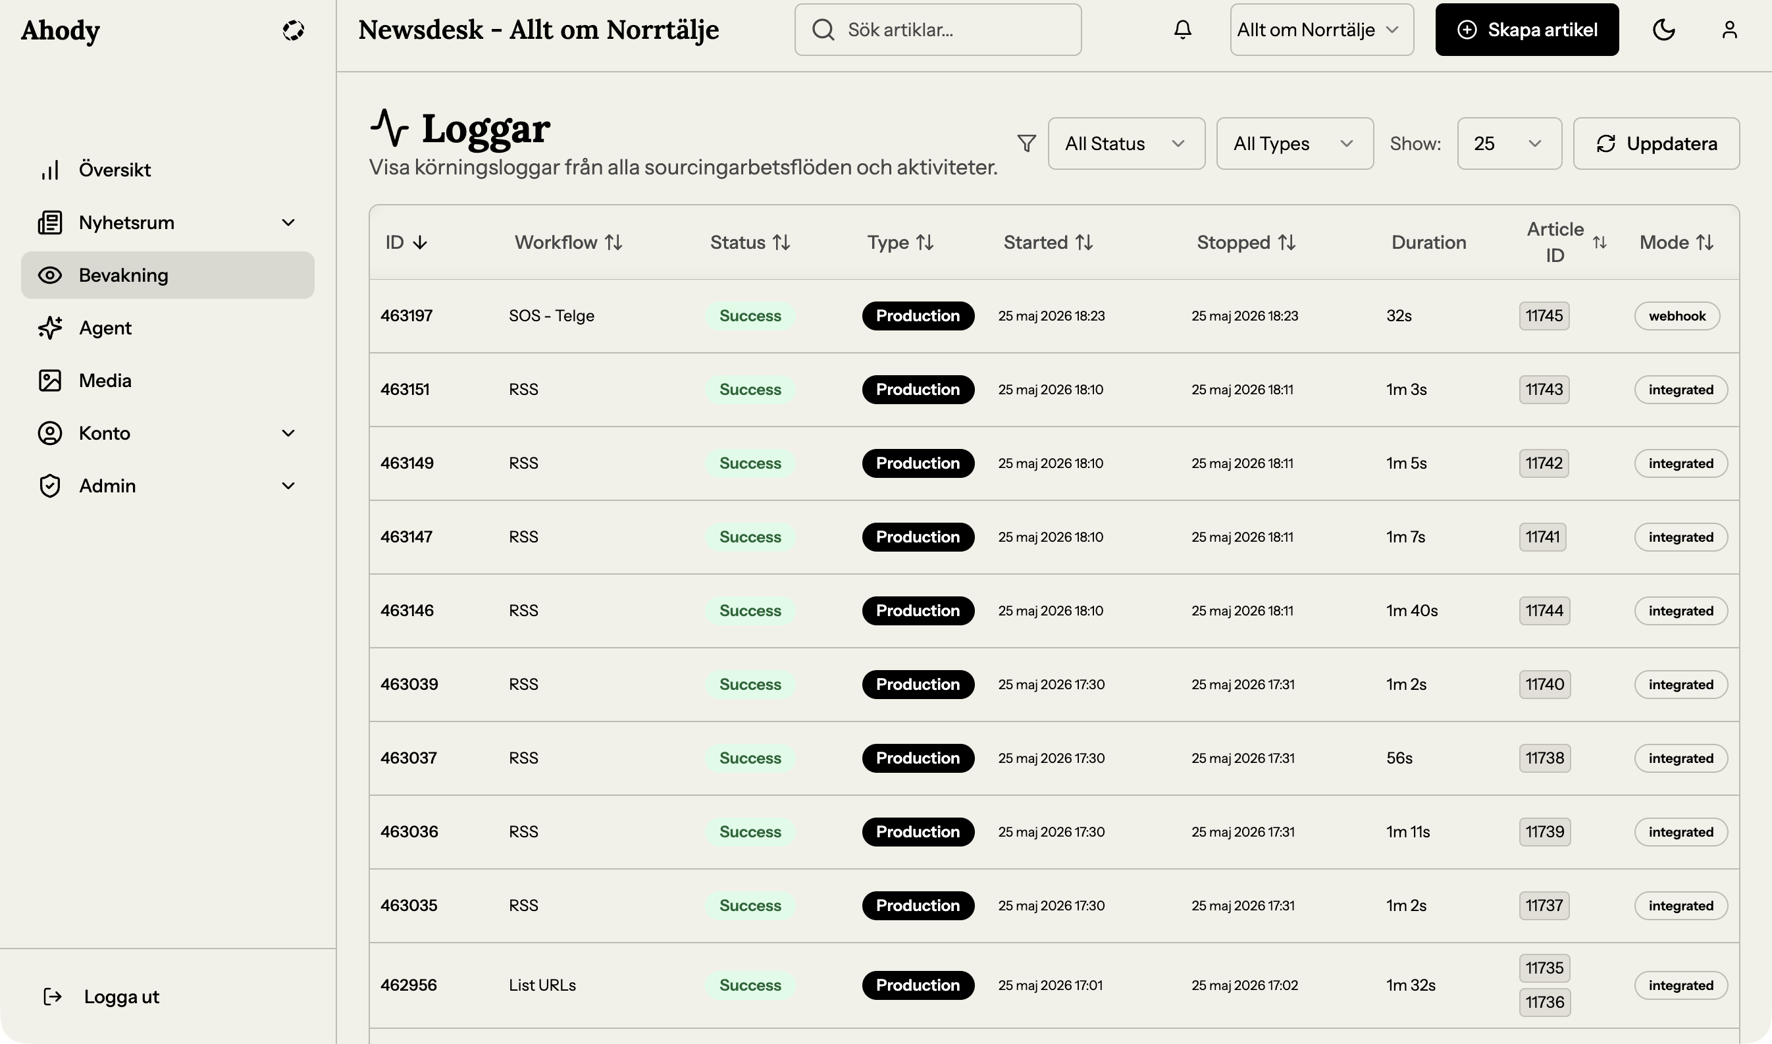
Task: Click List URLs workflow cell
Action: (542, 985)
